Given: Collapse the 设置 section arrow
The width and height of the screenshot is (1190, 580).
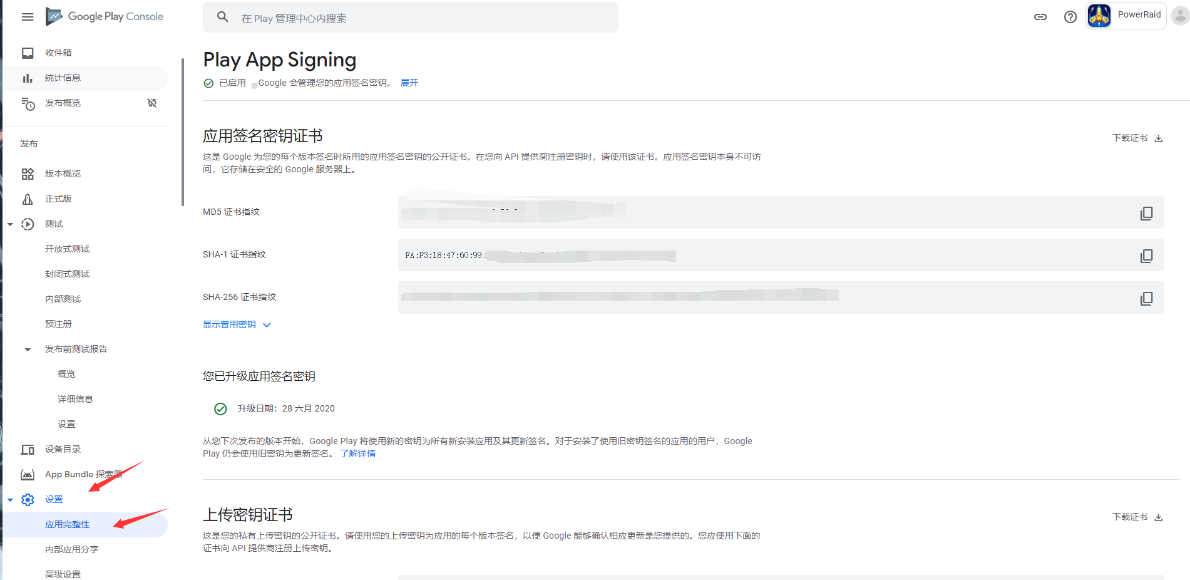Looking at the screenshot, I should click(10, 500).
